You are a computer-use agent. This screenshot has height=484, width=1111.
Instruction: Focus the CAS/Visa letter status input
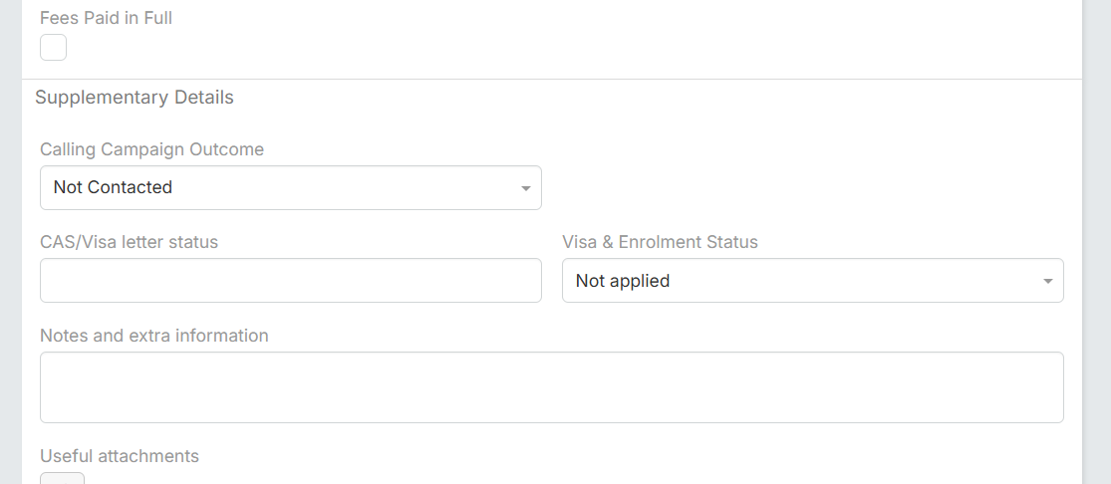(x=290, y=281)
